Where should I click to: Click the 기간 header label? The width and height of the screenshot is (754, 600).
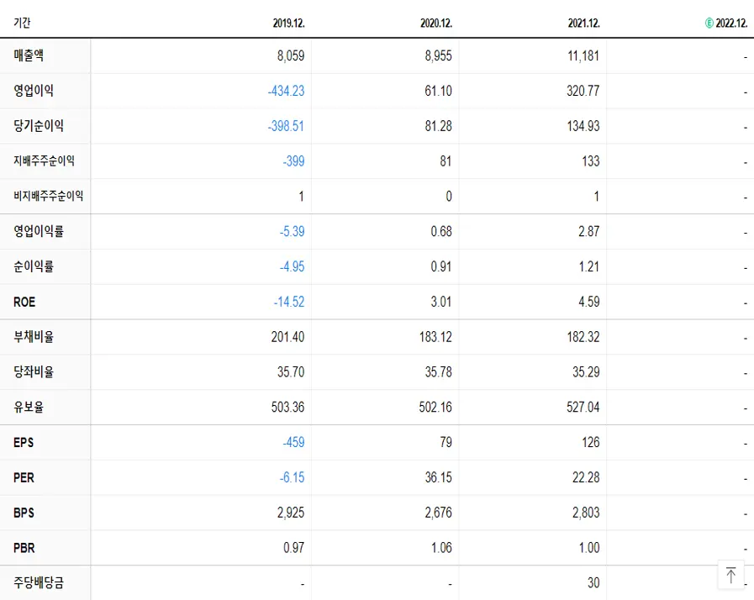(x=22, y=23)
